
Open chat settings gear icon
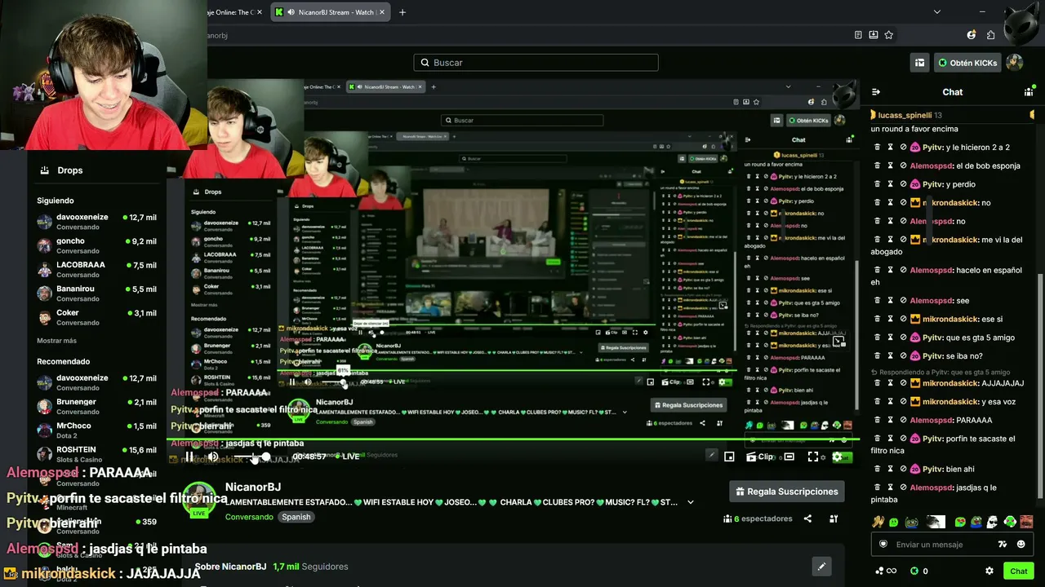[x=989, y=571]
